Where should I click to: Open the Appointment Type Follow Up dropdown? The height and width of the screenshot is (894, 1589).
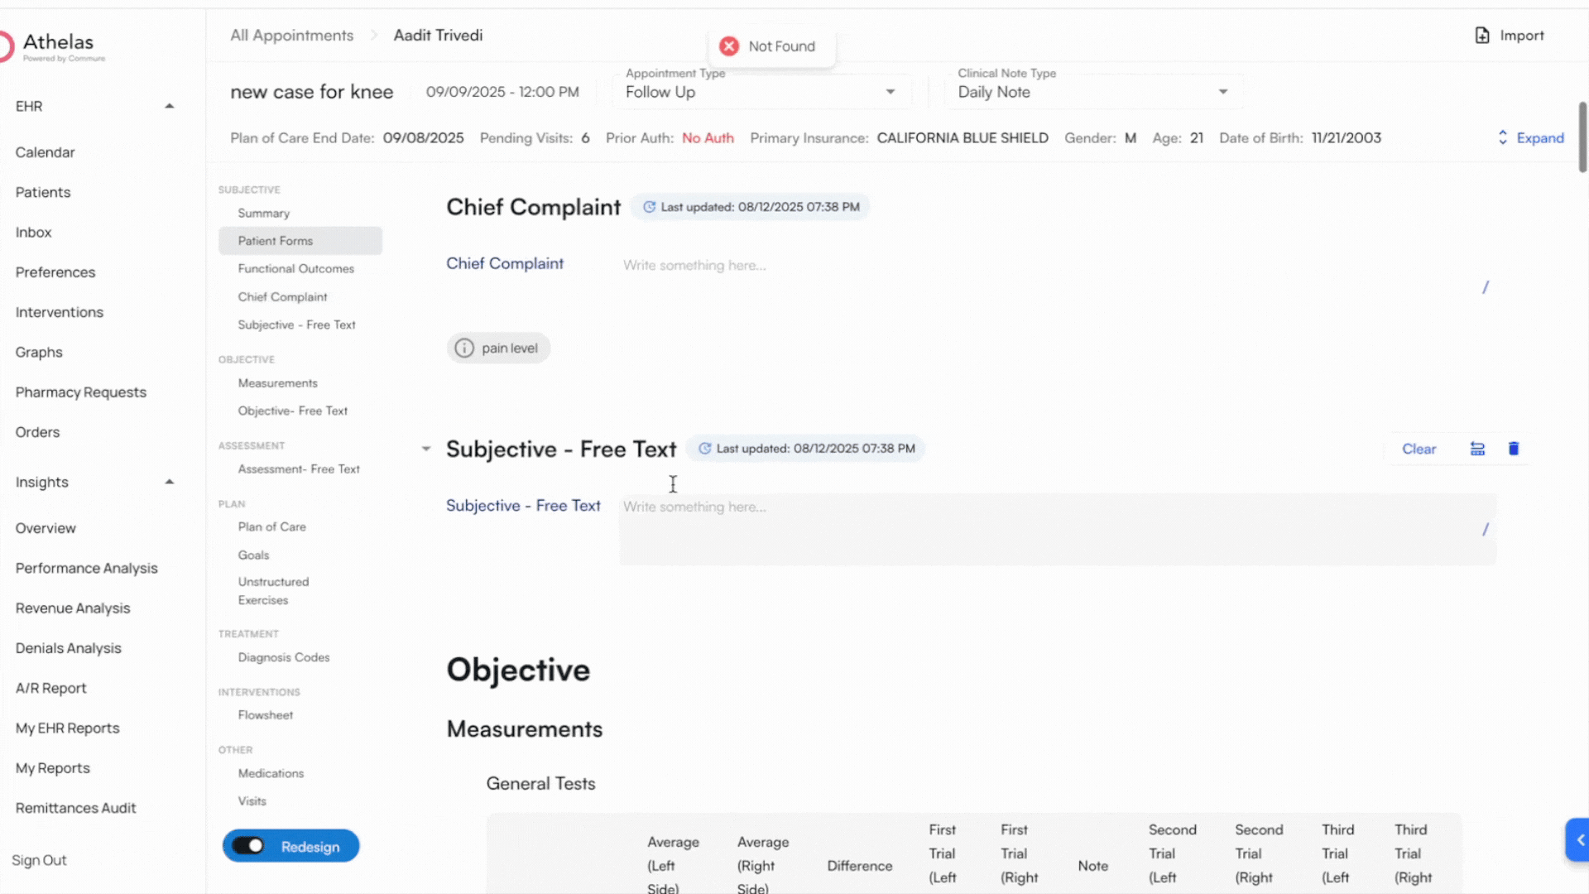890,92
